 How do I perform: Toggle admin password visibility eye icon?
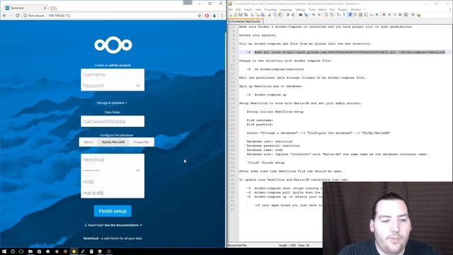[138, 86]
